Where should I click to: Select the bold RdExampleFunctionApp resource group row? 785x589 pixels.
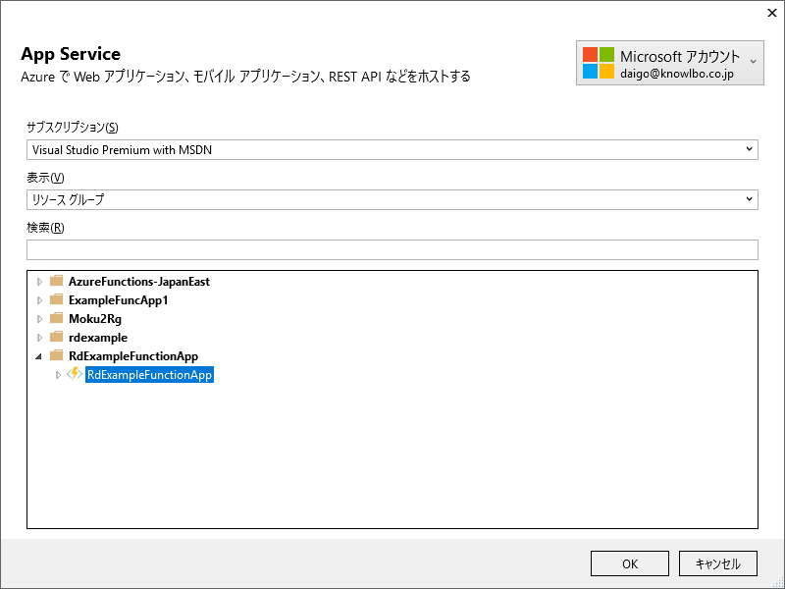[133, 356]
